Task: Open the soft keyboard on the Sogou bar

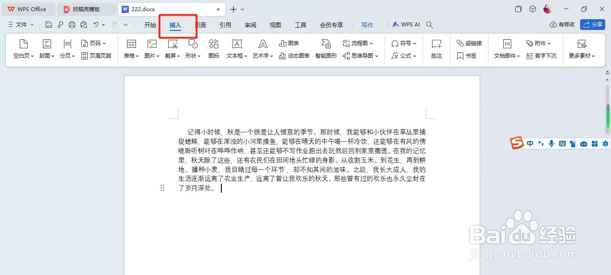Action: coord(562,143)
